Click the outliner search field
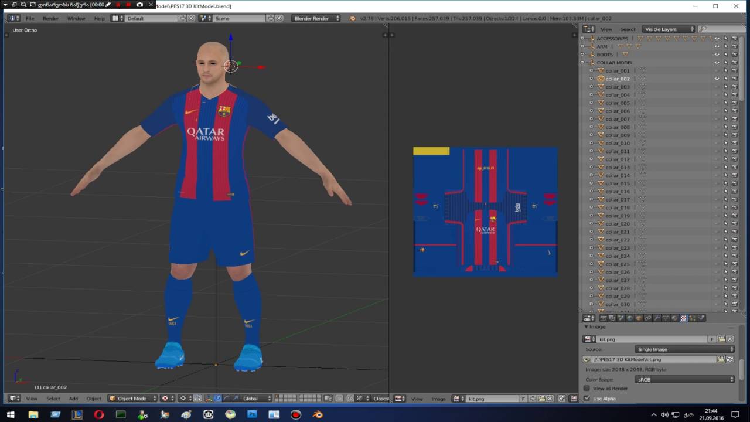This screenshot has height=422, width=750. (x=722, y=29)
